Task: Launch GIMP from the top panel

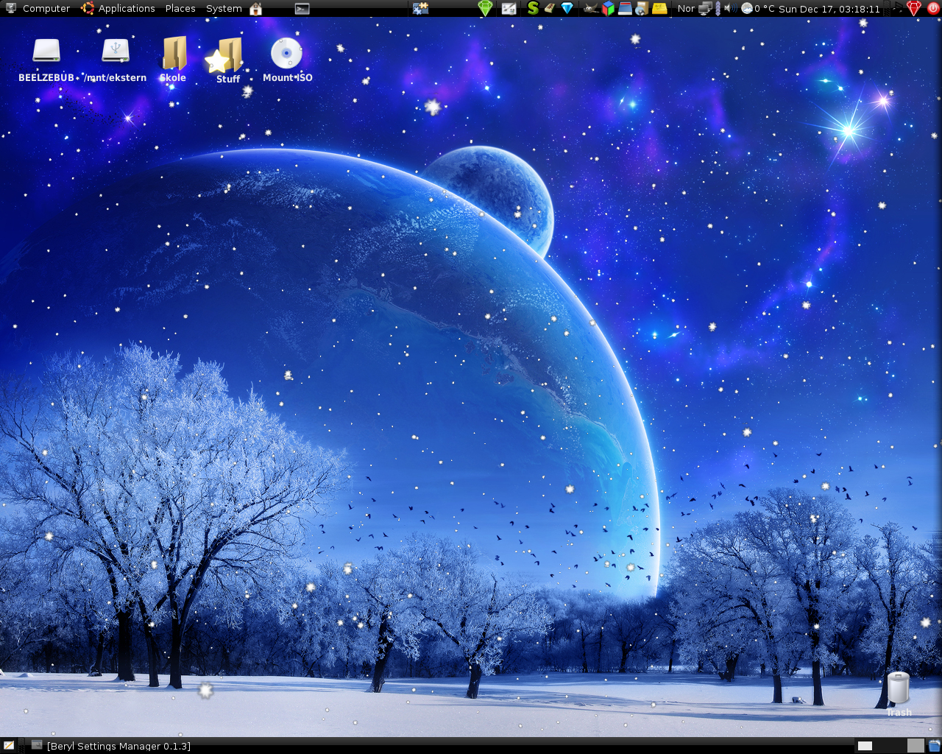Action: pyautogui.click(x=591, y=9)
